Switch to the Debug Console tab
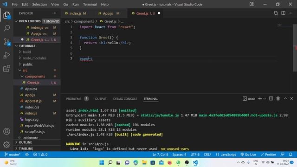The width and height of the screenshot is (297, 167). coord(125,99)
